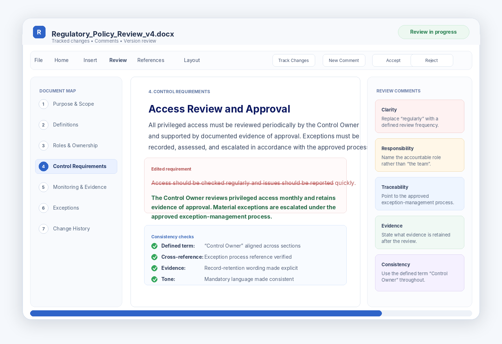Select the Review tab
The width and height of the screenshot is (502, 344).
pos(118,60)
